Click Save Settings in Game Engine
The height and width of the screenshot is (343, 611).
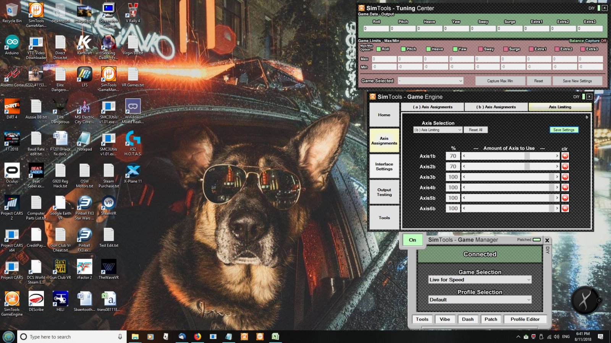[564, 130]
